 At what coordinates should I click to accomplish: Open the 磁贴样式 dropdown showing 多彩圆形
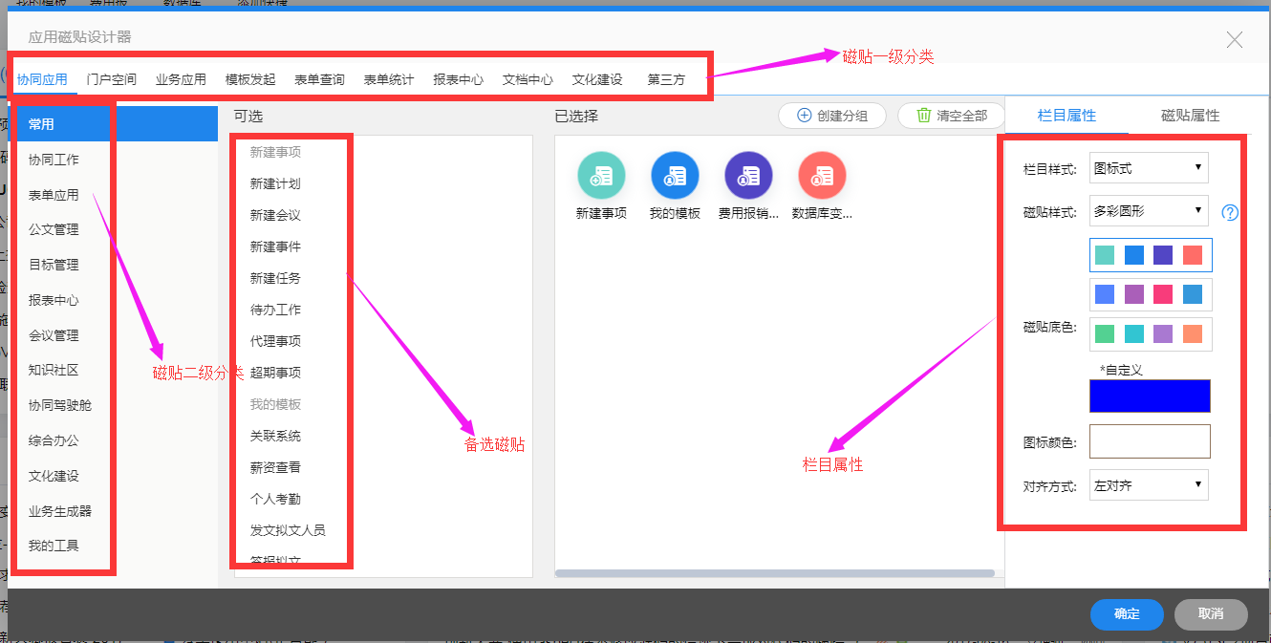click(x=1149, y=211)
